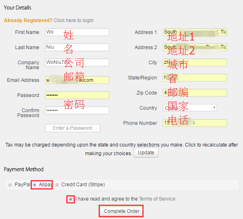The height and width of the screenshot is (219, 243).
Task: Toggle the Terms of Service agreement checkbox
Action: pyautogui.click(x=71, y=199)
